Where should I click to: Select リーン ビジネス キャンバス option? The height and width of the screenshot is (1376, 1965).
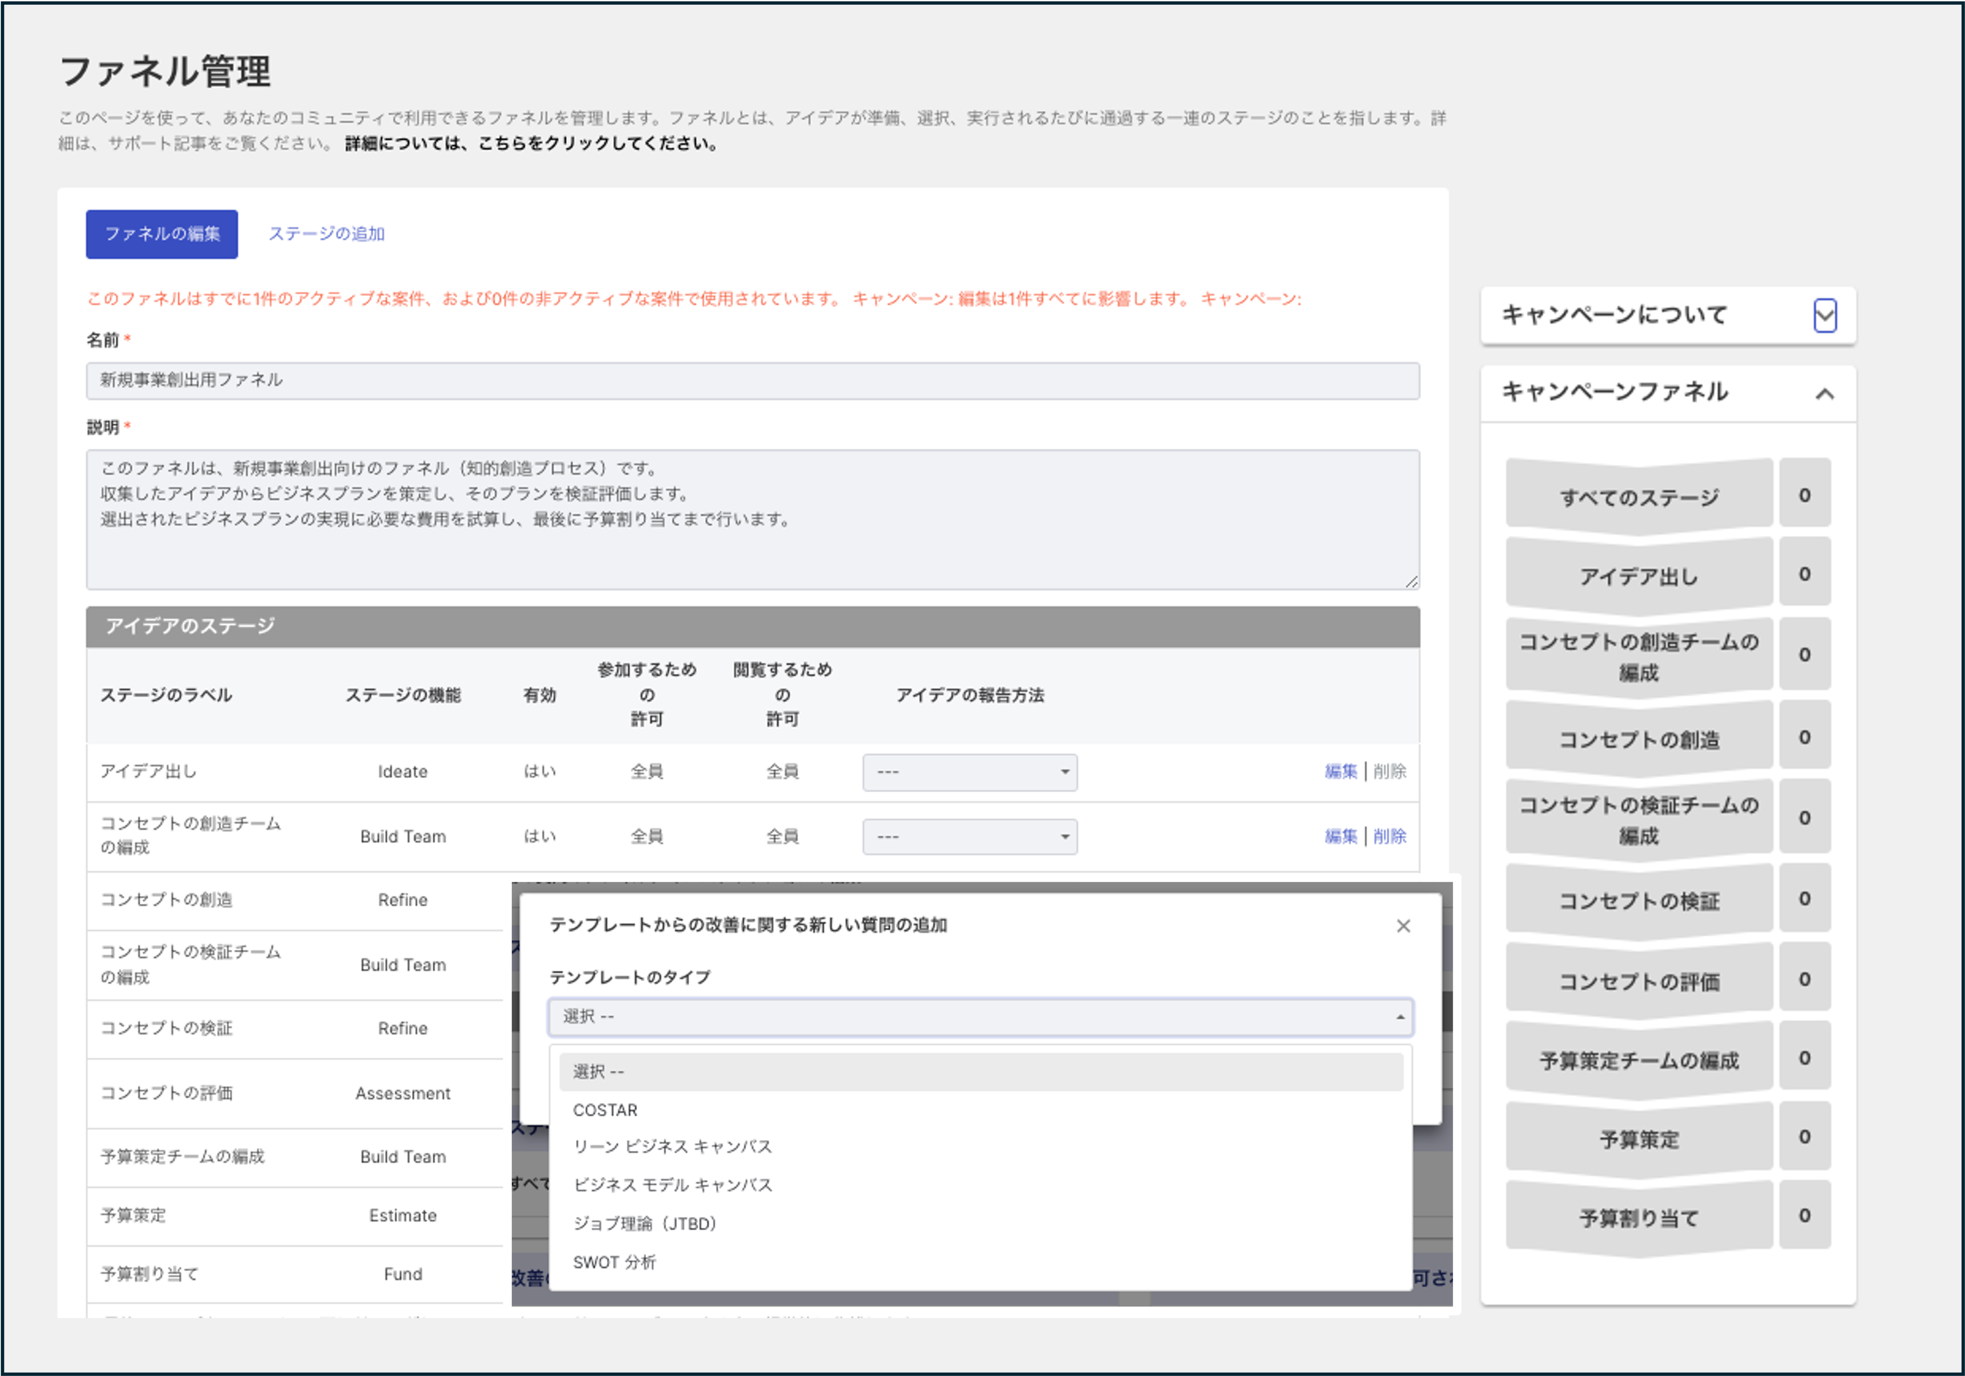pos(673,1147)
